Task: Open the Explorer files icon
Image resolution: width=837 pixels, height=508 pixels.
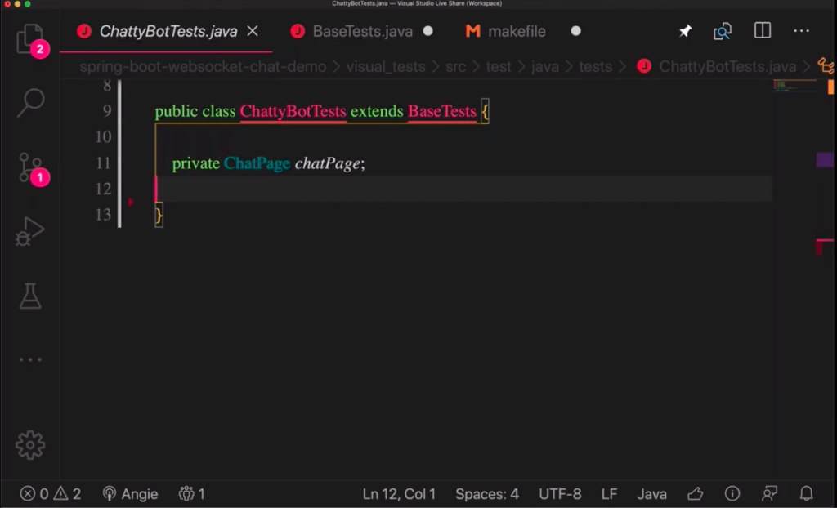Action: click(x=30, y=38)
